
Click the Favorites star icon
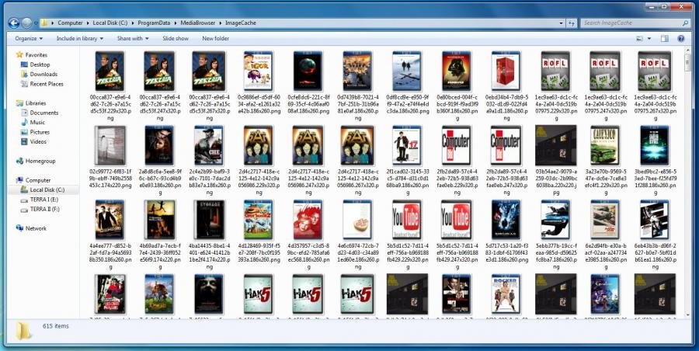(19, 55)
